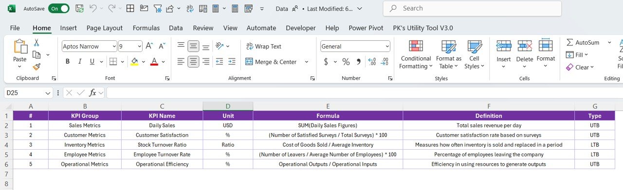Toggle Merge & Center
This screenshot has height=190, width=623.
[x=271, y=62]
